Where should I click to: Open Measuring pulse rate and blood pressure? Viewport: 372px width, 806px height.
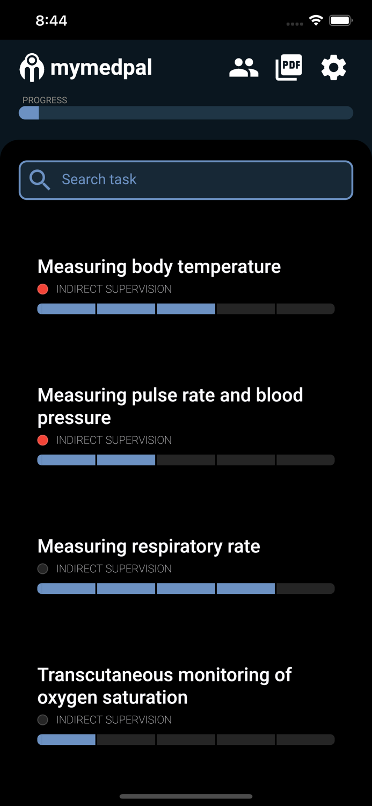click(x=170, y=406)
